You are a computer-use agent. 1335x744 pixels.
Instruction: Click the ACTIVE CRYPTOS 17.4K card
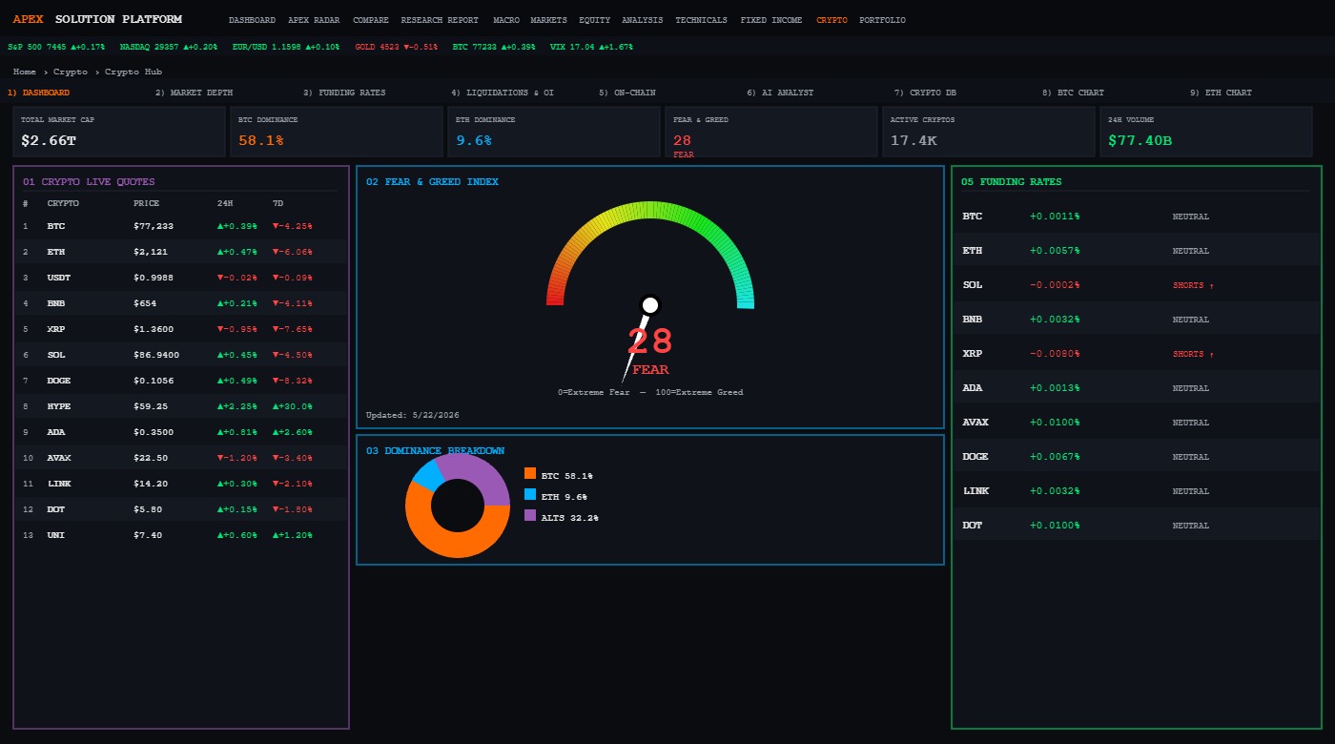[989, 132]
